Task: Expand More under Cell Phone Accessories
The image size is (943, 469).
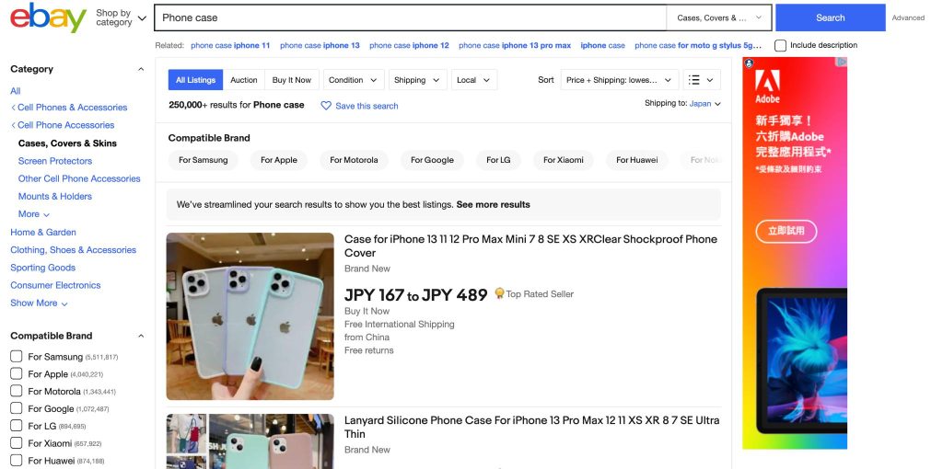Action: point(34,213)
